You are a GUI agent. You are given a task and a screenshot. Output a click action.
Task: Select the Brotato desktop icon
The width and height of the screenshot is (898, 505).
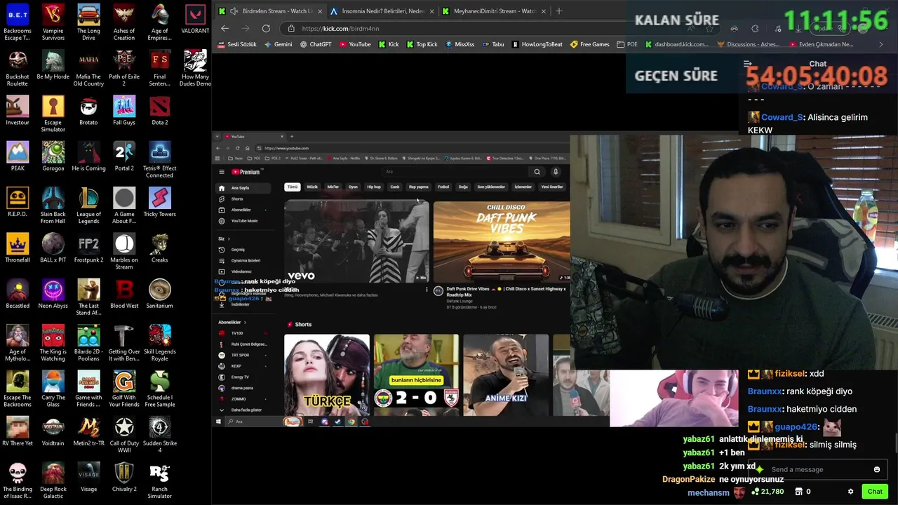pos(88,111)
